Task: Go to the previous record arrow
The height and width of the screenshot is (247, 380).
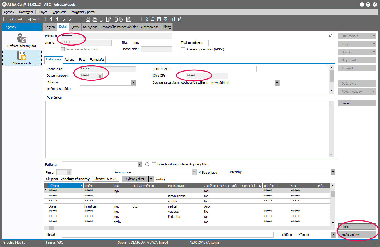Action: click(x=57, y=19)
